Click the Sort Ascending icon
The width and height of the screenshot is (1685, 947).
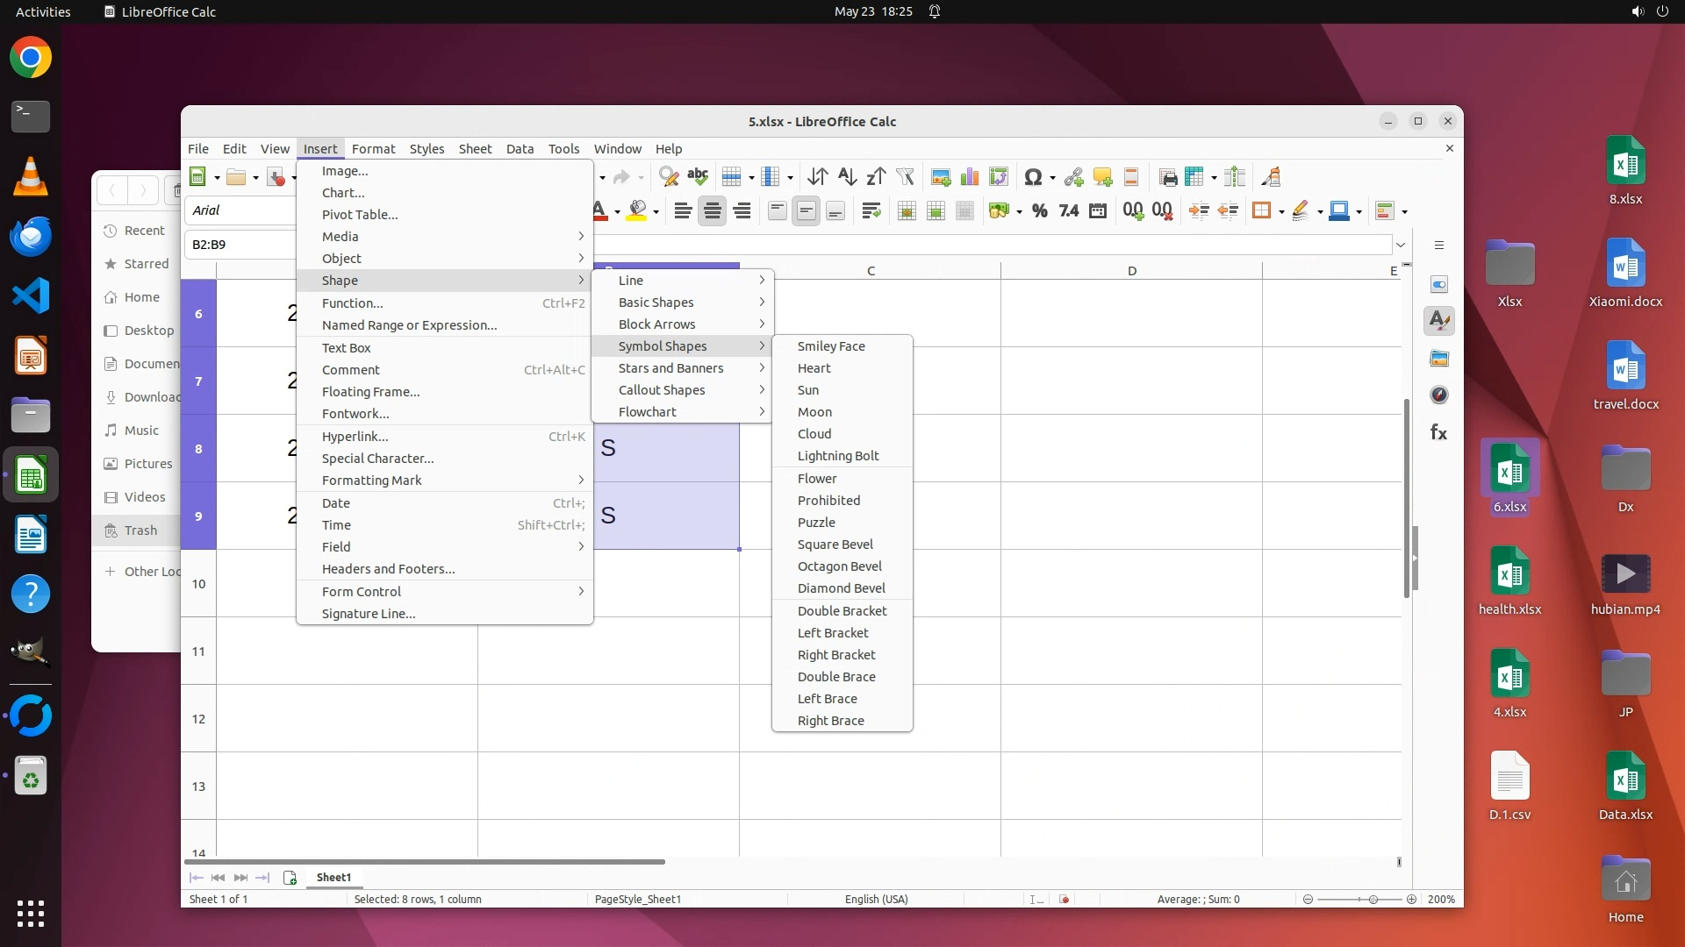[x=847, y=177]
